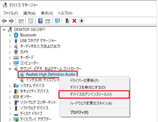This screenshot has width=158, height=122.
Task: Click the Device Manager title bar icon
Action: point(5,5)
